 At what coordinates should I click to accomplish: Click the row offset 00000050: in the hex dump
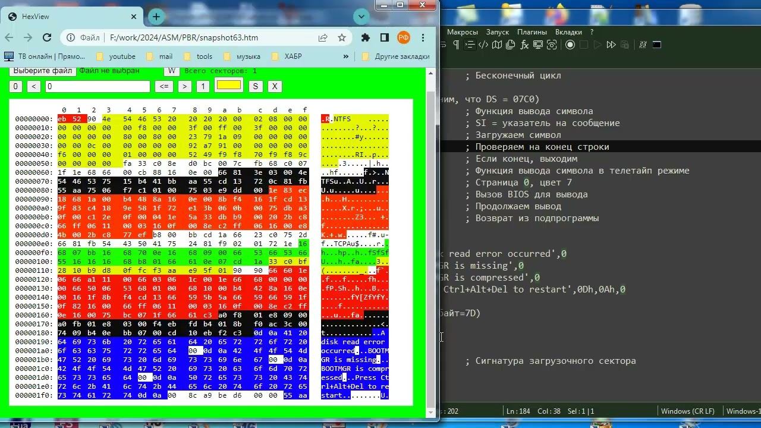(x=33, y=163)
